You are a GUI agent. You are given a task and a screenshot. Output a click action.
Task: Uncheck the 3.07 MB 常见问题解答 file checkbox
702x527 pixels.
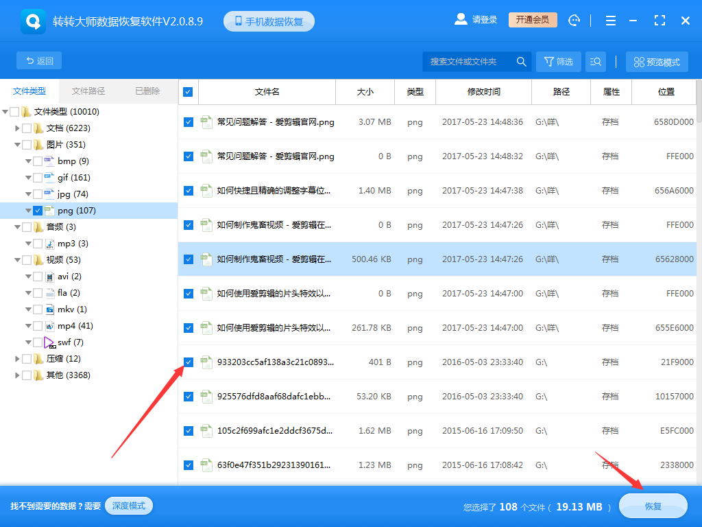[x=189, y=122]
